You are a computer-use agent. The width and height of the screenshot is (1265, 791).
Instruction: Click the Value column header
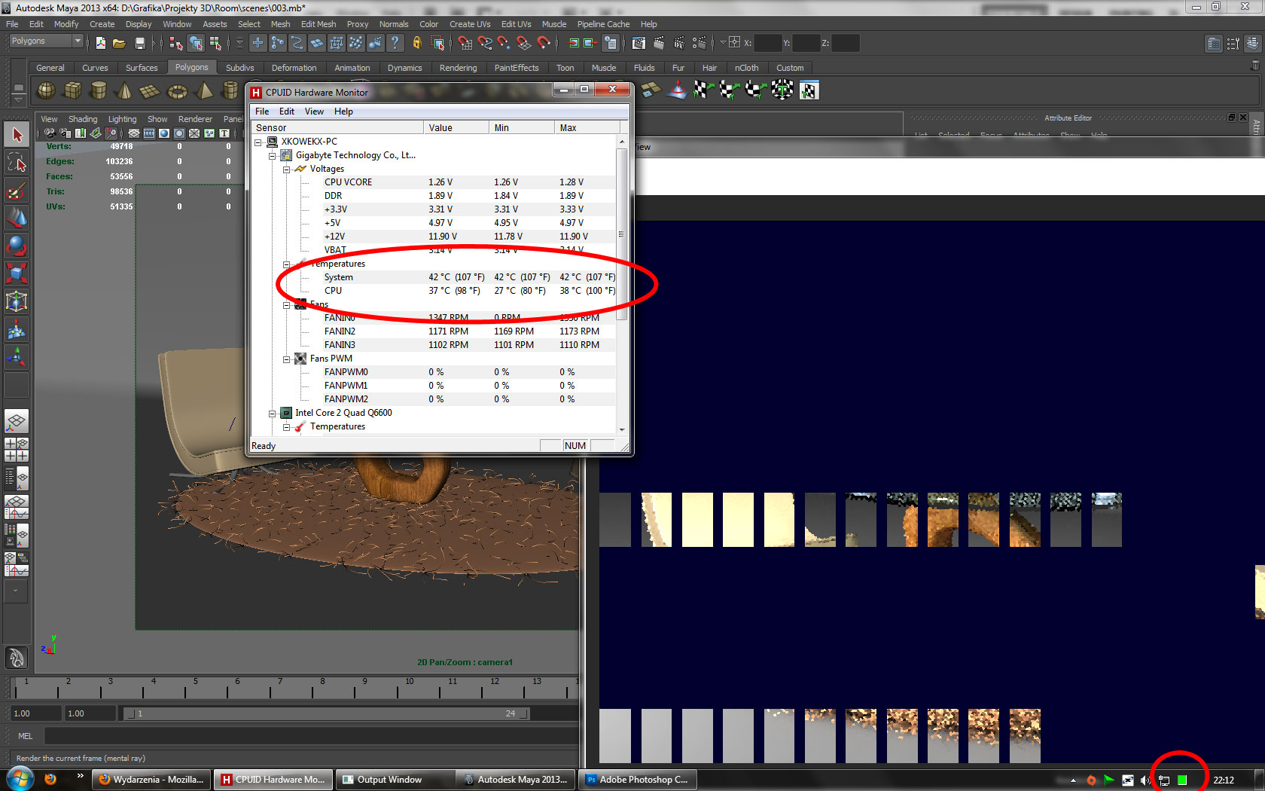pos(456,127)
